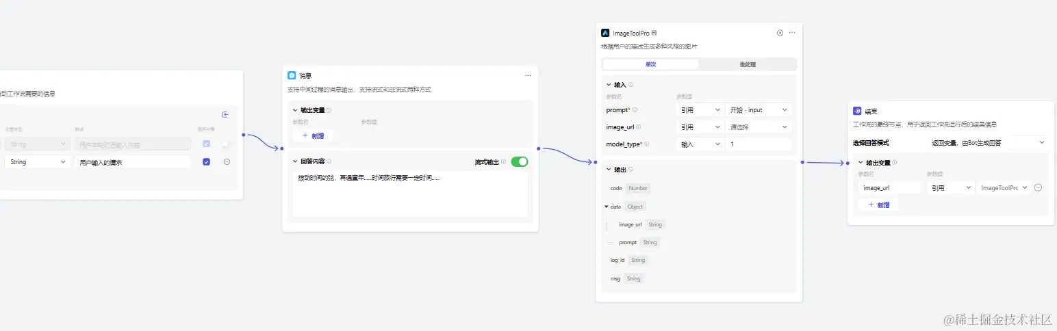The image size is (1057, 331).
Task: Click the 消息 node title
Action: point(305,75)
